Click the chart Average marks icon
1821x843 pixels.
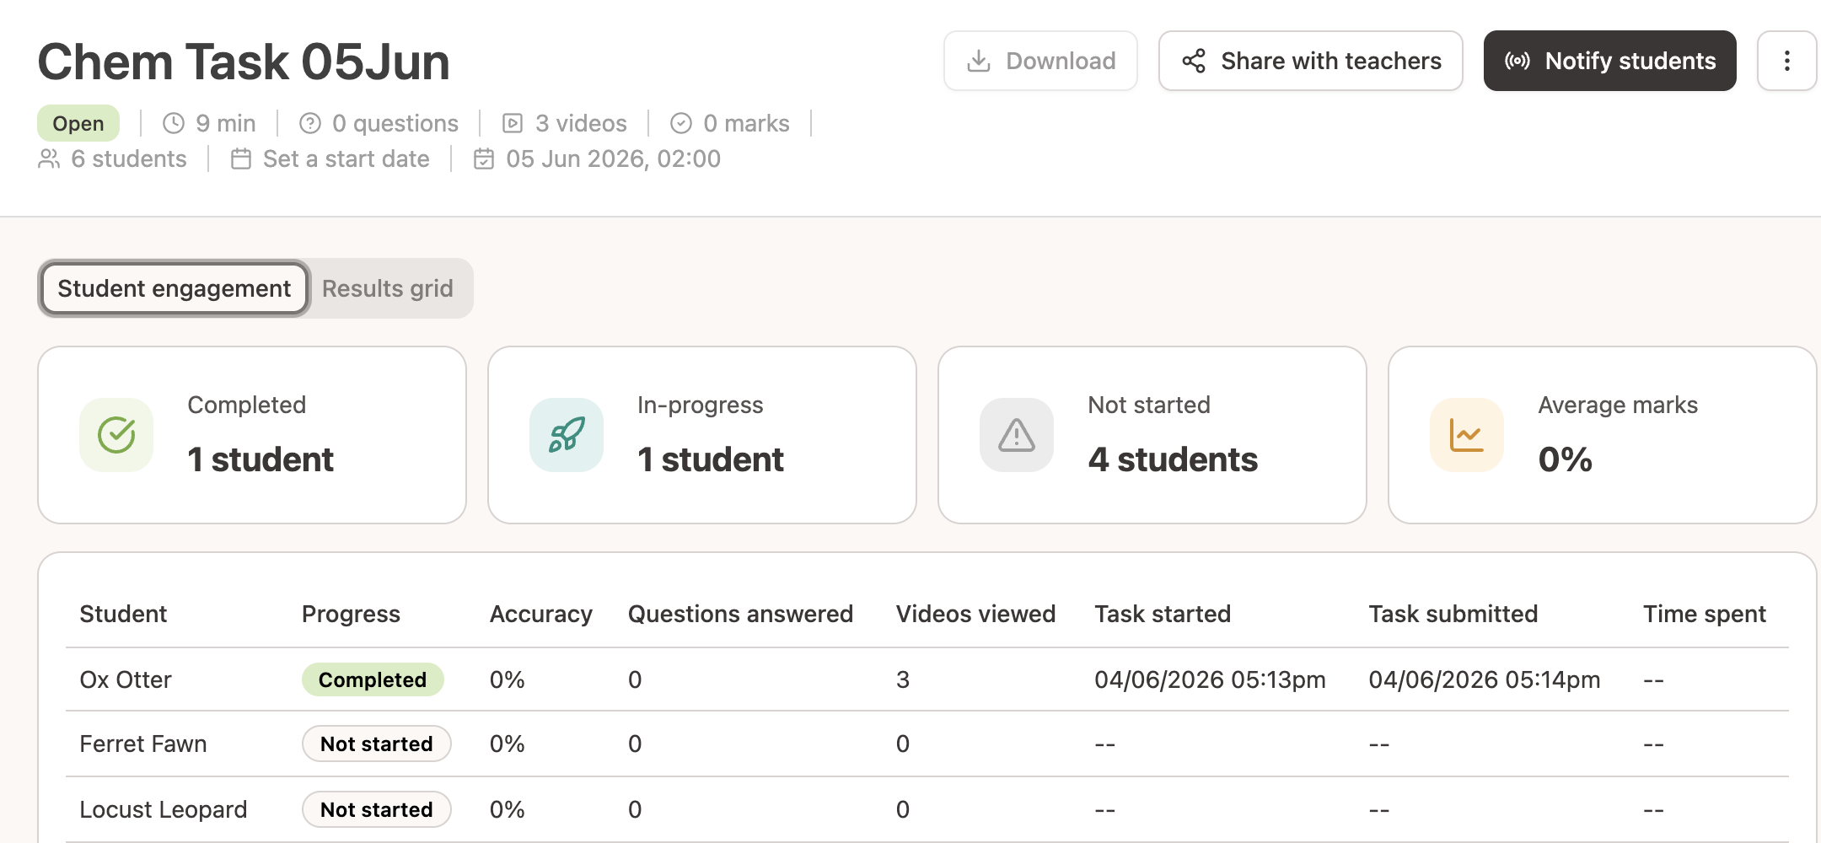tap(1467, 435)
